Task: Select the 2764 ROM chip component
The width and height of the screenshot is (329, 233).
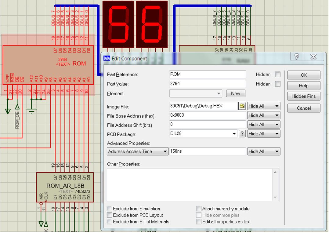Action: (48, 65)
